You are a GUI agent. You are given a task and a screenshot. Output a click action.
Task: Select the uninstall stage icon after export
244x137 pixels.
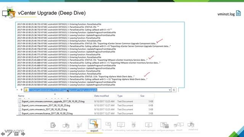[108, 124]
